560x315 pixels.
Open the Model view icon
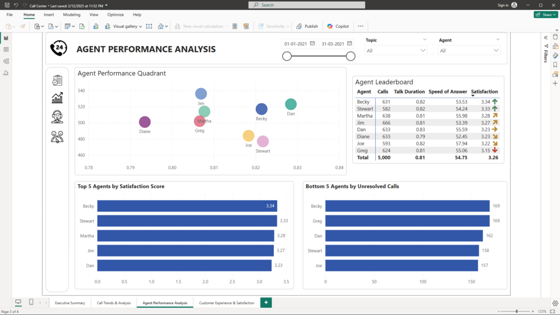(x=6, y=61)
